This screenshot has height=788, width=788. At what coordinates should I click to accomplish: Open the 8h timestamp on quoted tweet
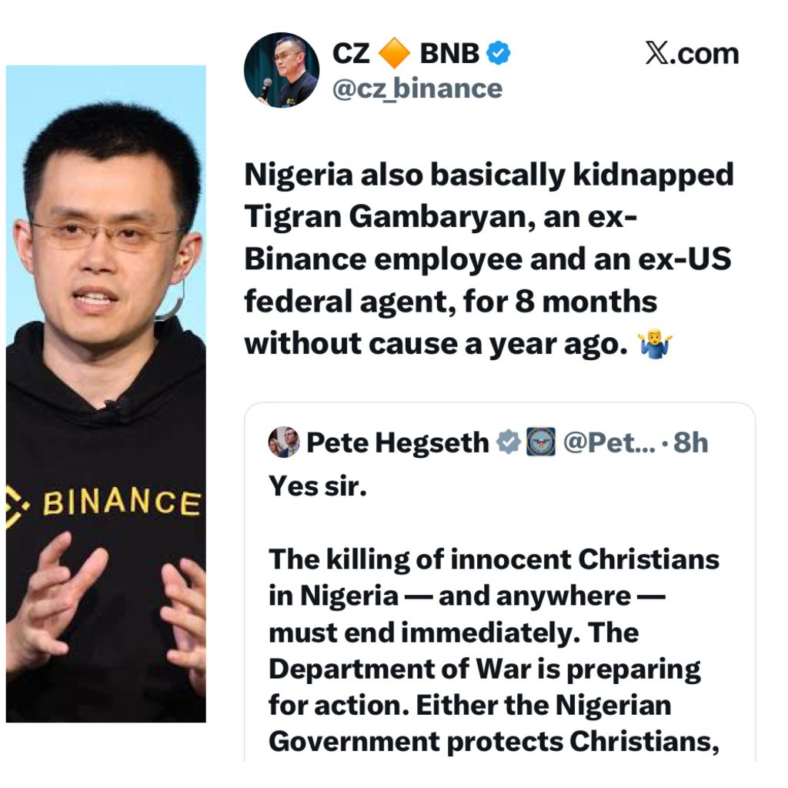[x=690, y=442]
